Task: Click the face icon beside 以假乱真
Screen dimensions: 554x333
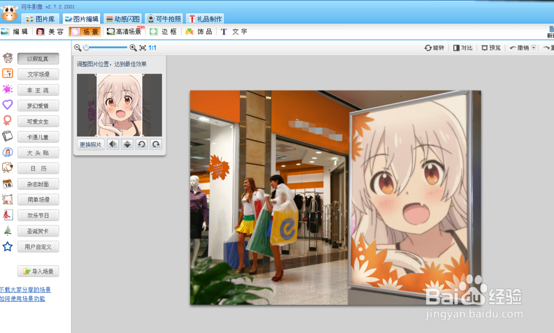Action: click(7, 58)
